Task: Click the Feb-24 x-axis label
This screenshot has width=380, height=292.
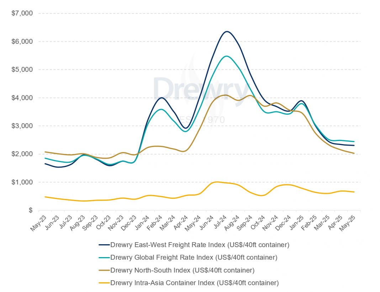Action: click(x=154, y=223)
